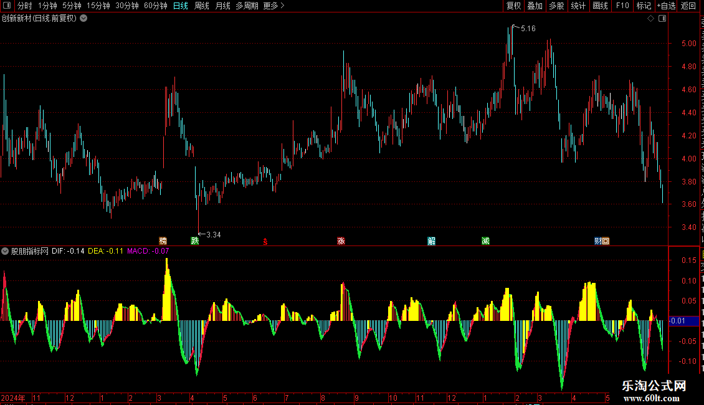Open the 榜 event marker
The image size is (704, 405).
(163, 241)
